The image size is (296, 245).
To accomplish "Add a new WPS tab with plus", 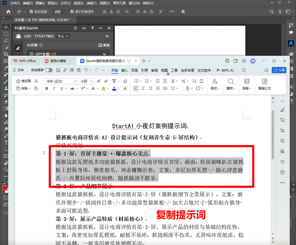I will pyautogui.click(x=144, y=61).
